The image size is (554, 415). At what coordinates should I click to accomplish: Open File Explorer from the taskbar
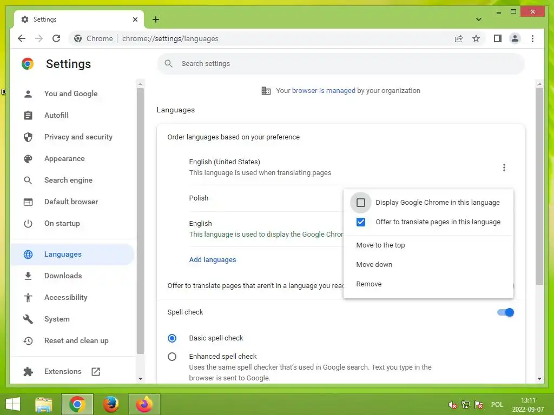[x=44, y=404]
